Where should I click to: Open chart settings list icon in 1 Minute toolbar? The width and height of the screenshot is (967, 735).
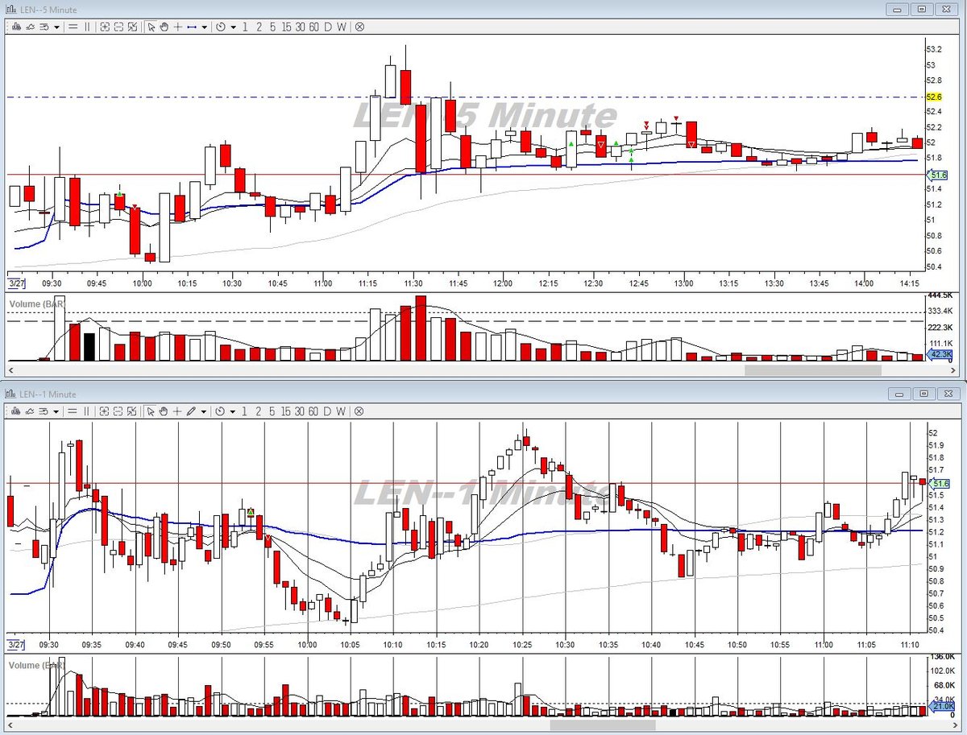click(x=44, y=411)
